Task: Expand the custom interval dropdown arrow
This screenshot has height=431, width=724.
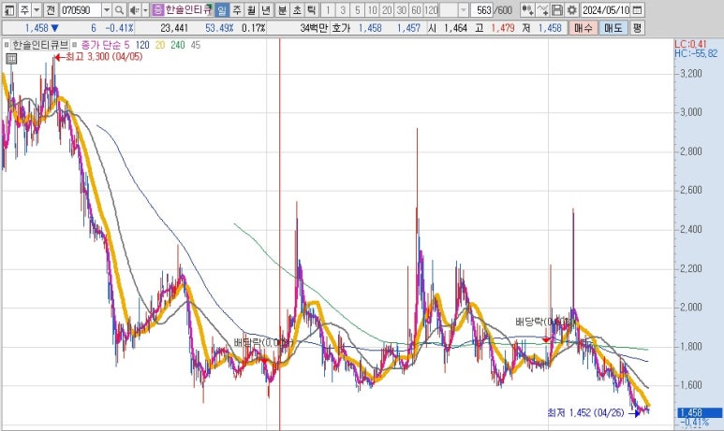Action: [x=463, y=9]
